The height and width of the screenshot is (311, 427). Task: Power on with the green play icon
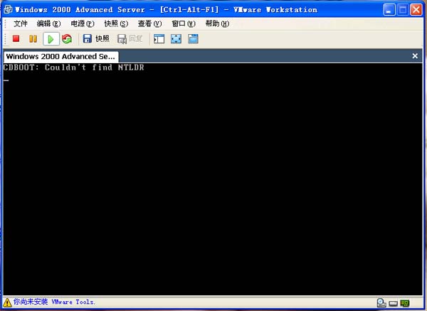[x=51, y=39]
